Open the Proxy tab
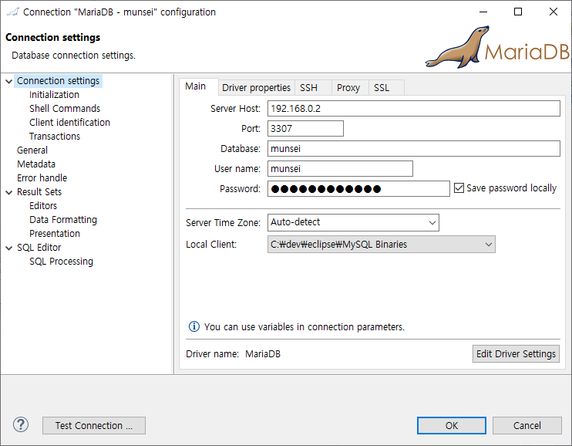The image size is (572, 446). [x=348, y=88]
